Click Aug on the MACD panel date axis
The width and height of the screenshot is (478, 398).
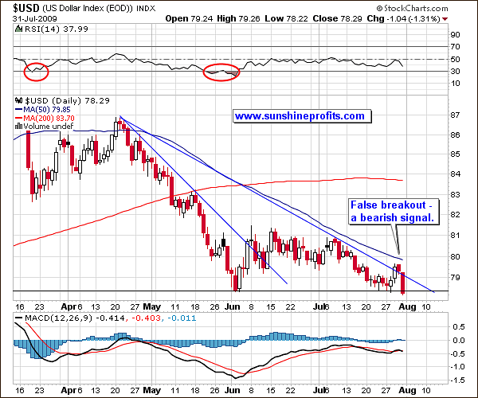point(408,390)
